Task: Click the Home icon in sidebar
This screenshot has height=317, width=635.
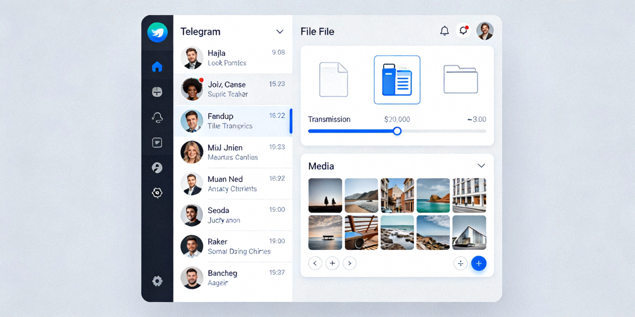Action: click(x=157, y=67)
